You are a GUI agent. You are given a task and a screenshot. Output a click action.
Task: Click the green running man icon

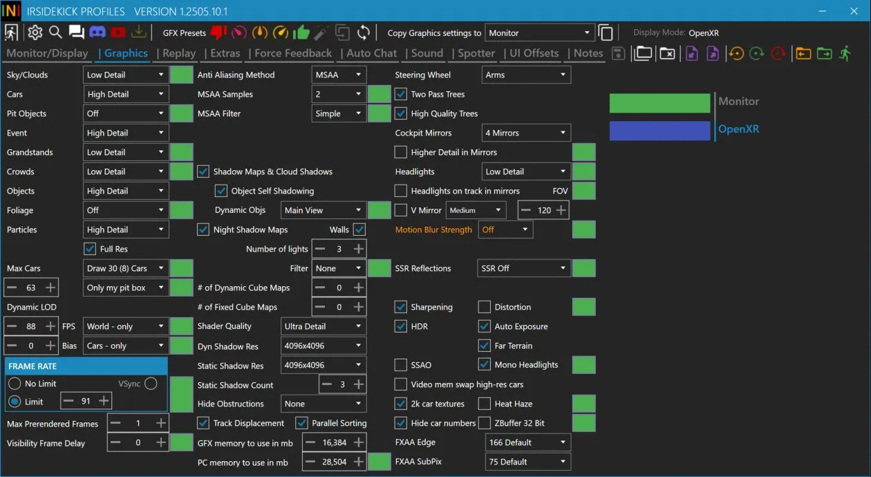pyautogui.click(x=845, y=53)
